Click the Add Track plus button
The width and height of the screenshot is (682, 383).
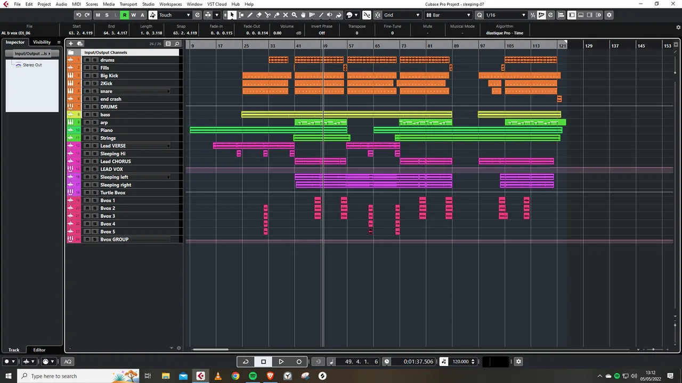tap(71, 44)
